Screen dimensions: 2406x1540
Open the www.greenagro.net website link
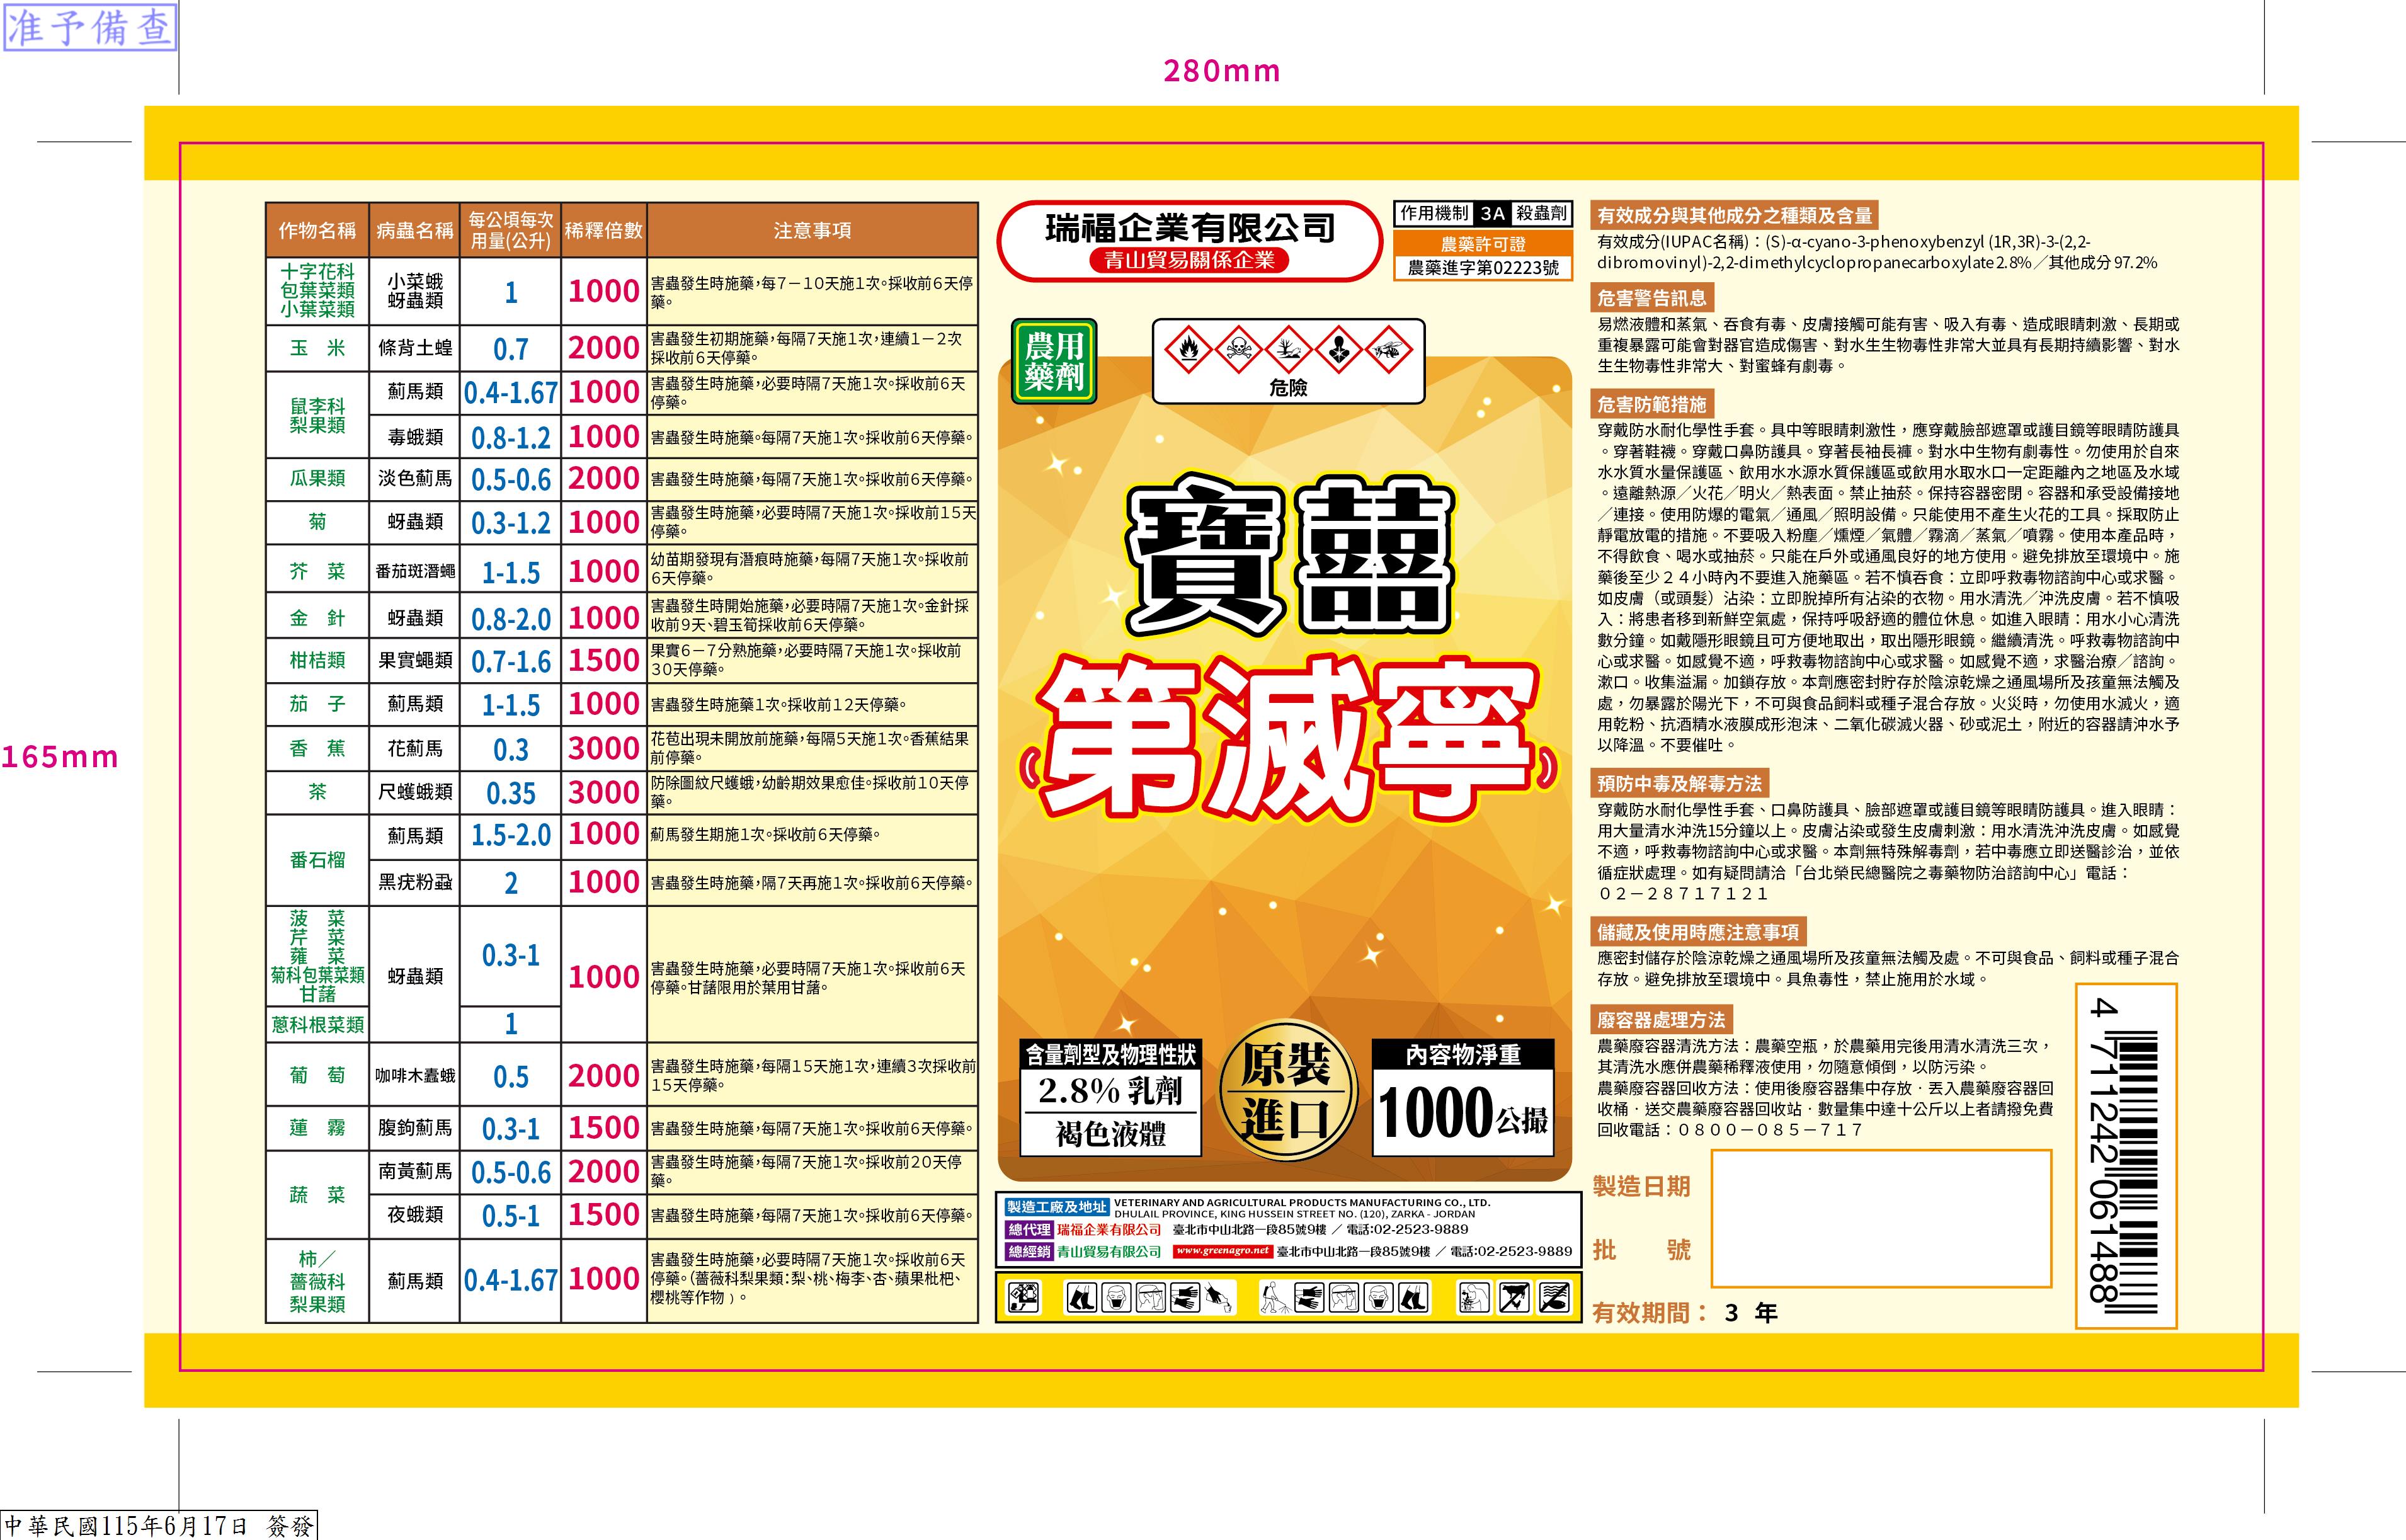point(1222,1251)
